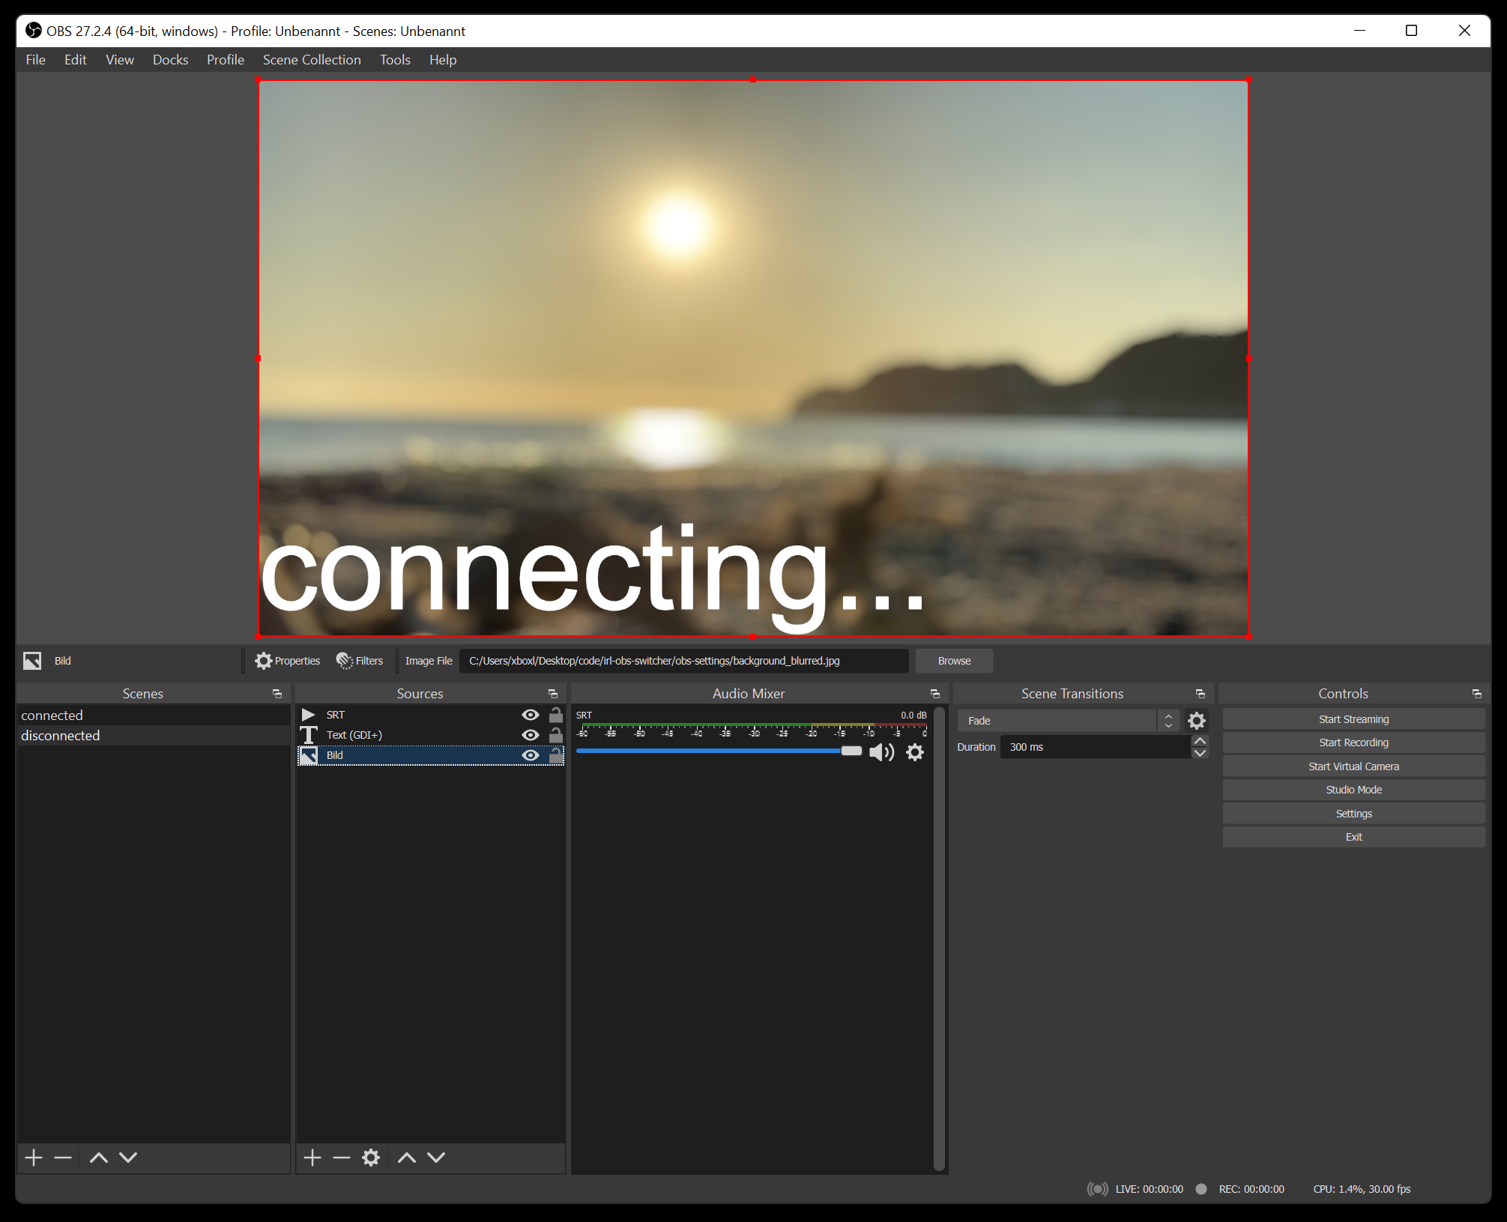1507x1222 pixels.
Task: Move selected scene down in list
Action: point(128,1158)
